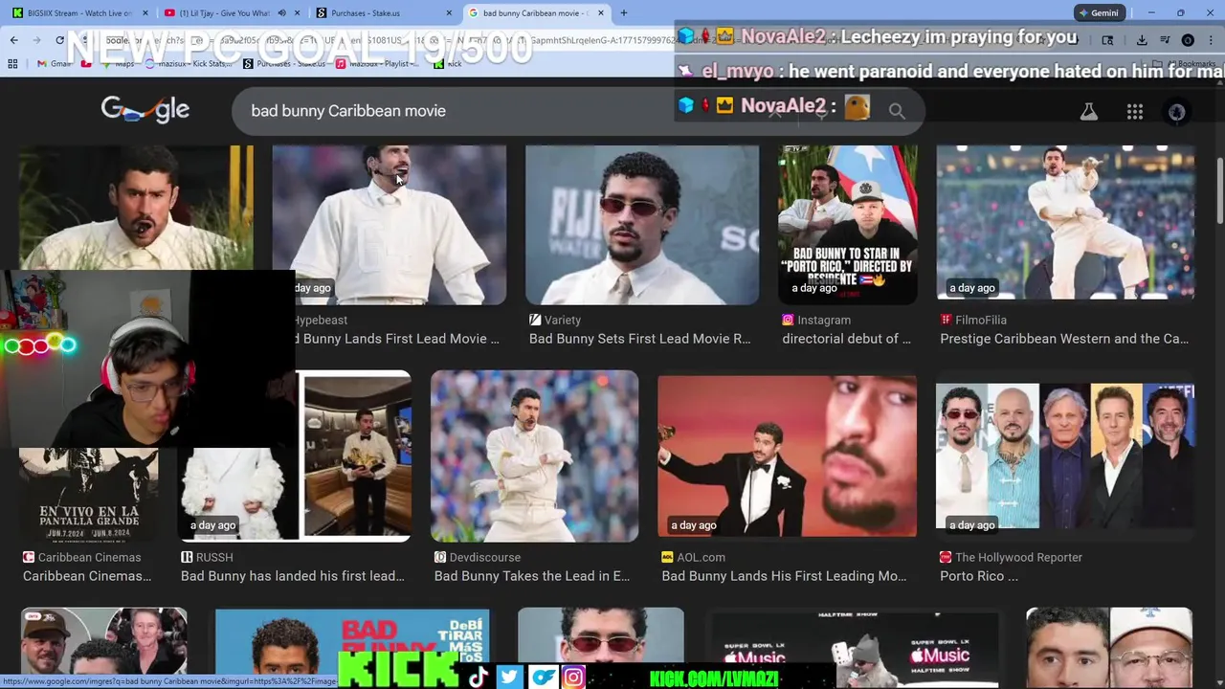The image size is (1225, 689).
Task: Open the mazisux - Playlist bookmark
Action: [378, 64]
